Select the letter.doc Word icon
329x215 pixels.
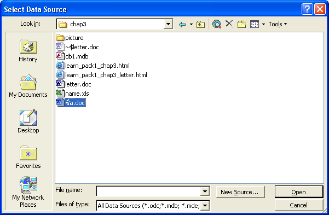(x=60, y=84)
